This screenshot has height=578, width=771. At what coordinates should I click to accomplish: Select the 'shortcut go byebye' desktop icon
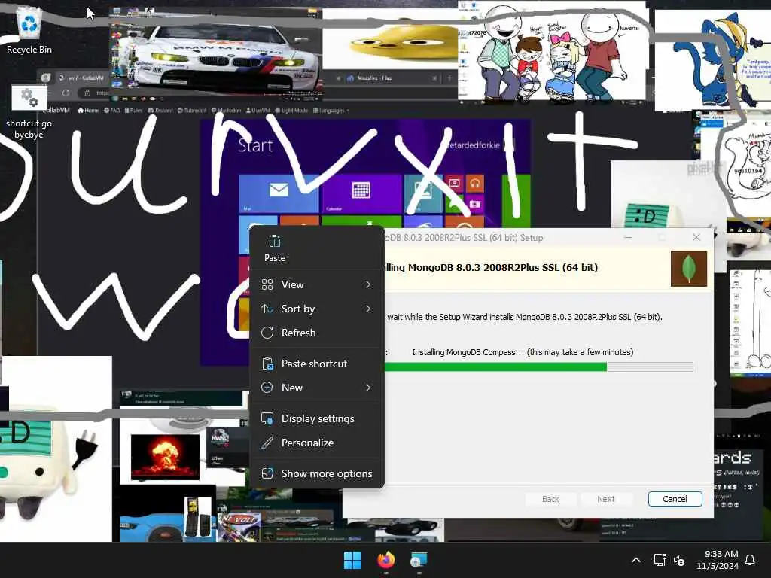[29, 113]
